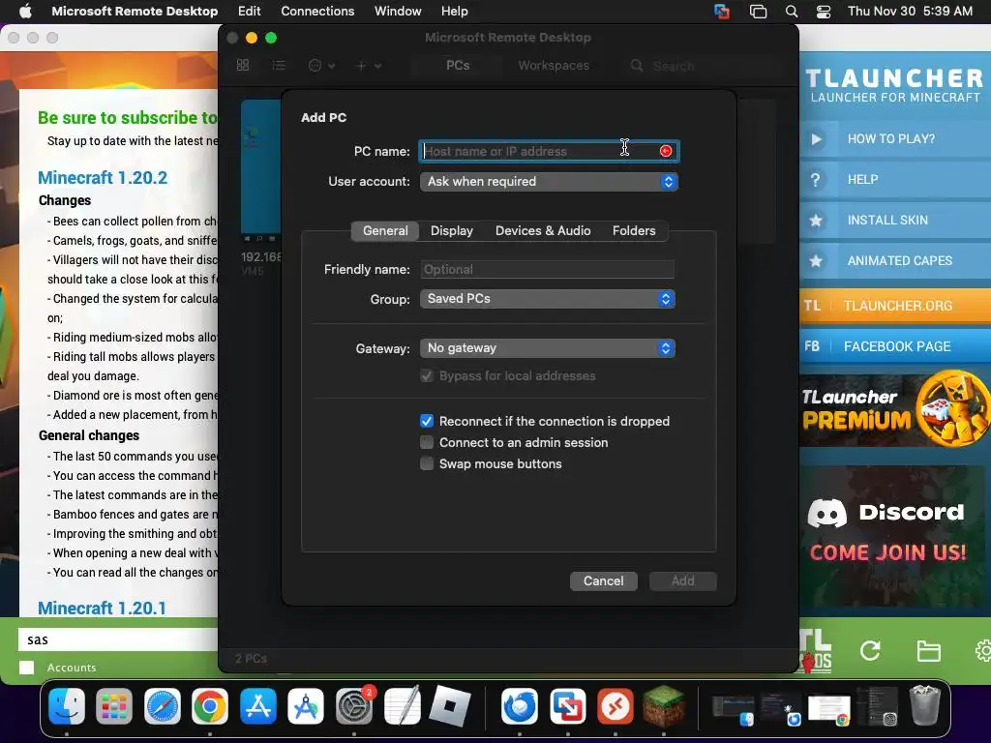Click the Friendly name optional field
Image resolution: width=991 pixels, height=743 pixels.
click(548, 269)
